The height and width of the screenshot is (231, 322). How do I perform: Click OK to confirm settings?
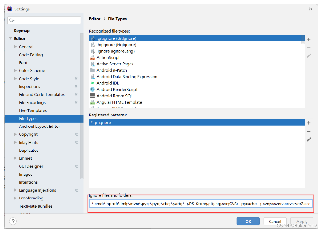point(248,221)
